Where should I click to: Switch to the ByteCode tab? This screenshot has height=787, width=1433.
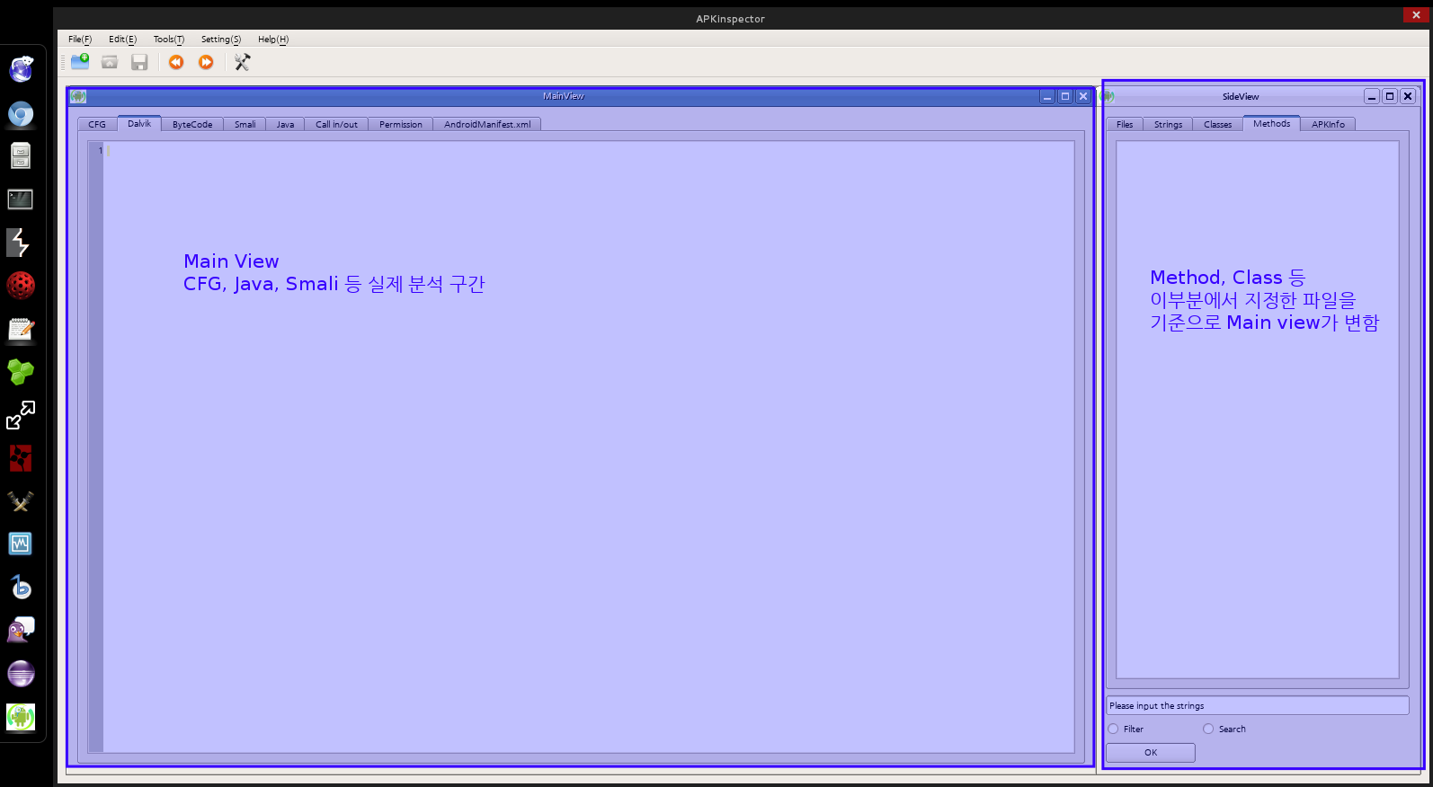192,125
